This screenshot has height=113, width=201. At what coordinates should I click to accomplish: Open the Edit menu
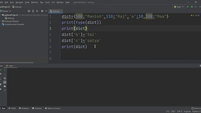point(6,2)
